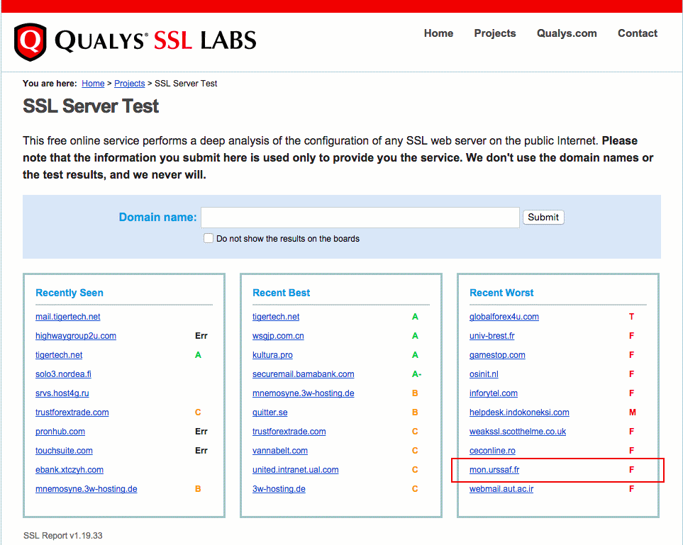Click the 'SSL Server Test' page heading
This screenshot has height=545, width=683.
point(91,106)
